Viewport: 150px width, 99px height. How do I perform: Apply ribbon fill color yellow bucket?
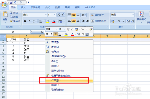pyautogui.click(x=48, y=21)
